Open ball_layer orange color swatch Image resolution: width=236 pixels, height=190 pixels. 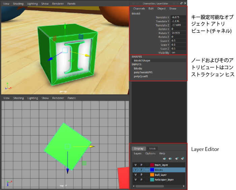tap(152, 175)
